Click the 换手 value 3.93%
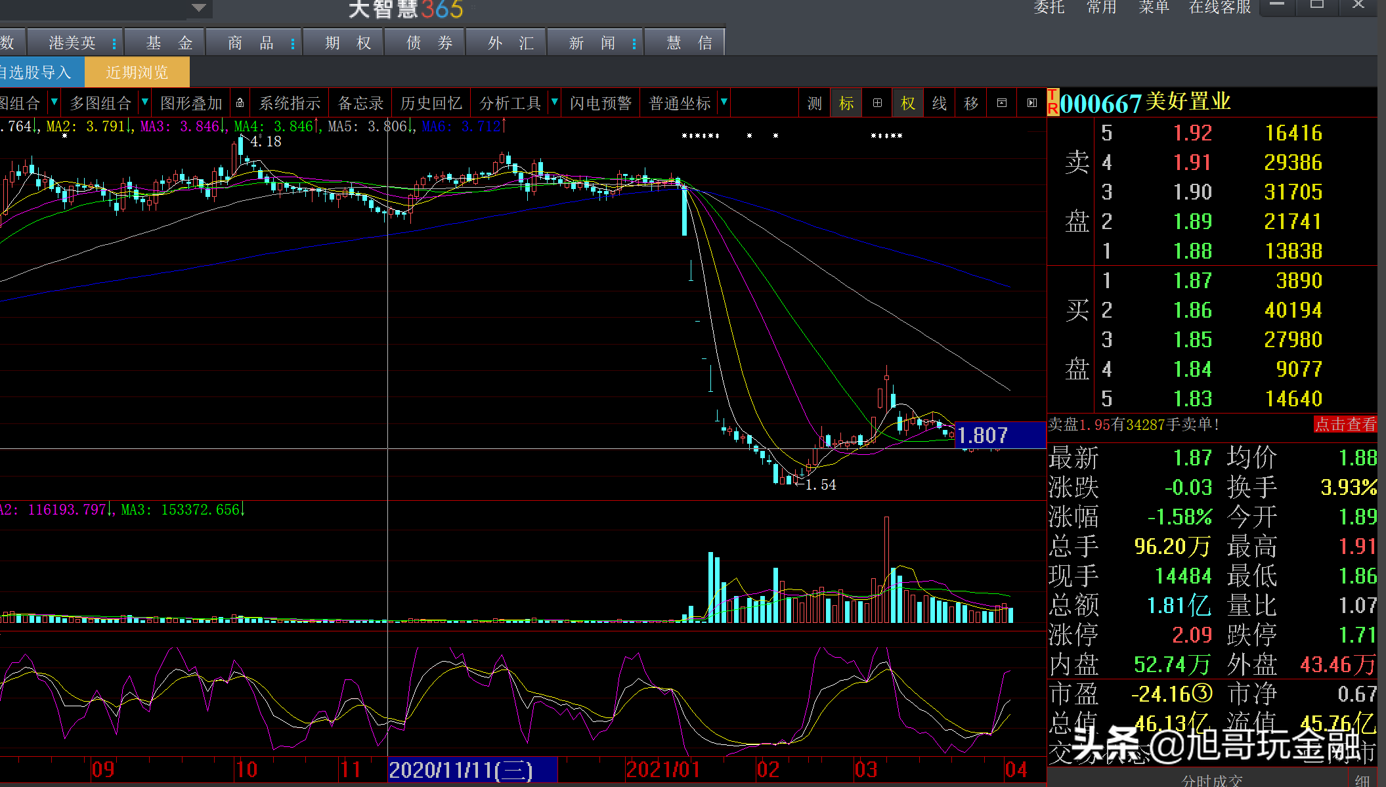 point(1348,488)
